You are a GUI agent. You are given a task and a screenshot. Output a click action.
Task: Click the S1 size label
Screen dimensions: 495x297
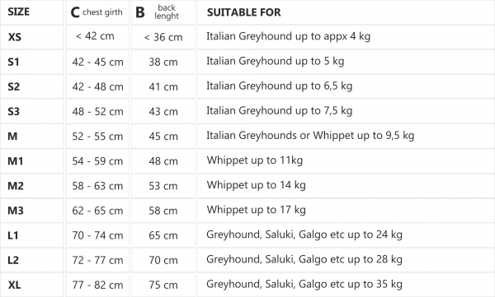pos(13,62)
